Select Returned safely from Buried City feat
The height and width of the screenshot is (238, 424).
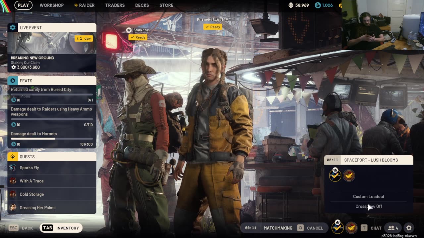tap(52, 95)
